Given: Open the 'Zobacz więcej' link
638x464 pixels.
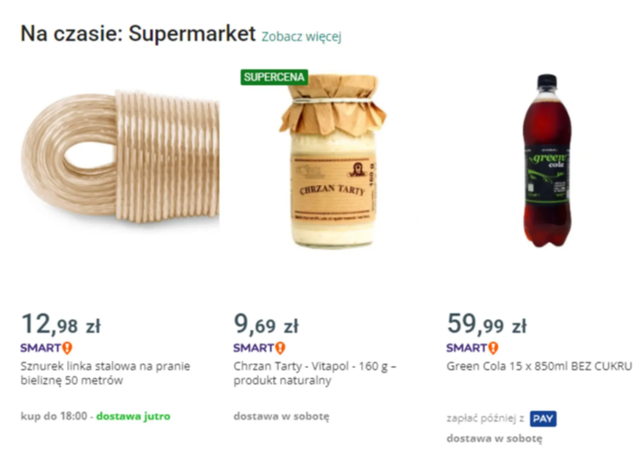Looking at the screenshot, I should click(x=301, y=37).
